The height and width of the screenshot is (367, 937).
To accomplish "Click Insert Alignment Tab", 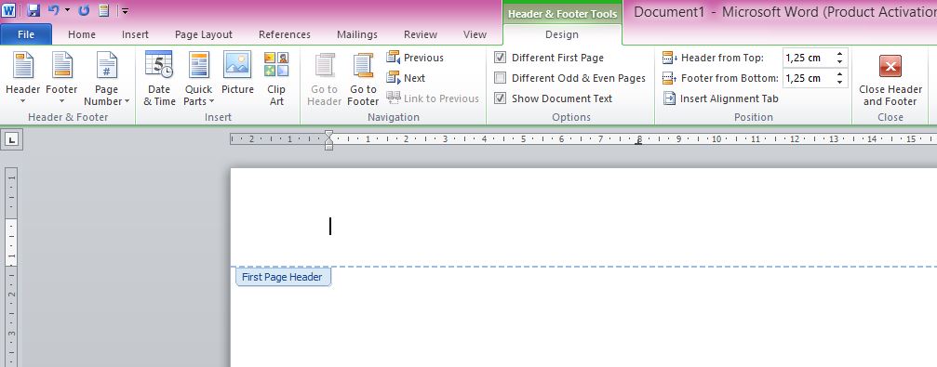I will pyautogui.click(x=721, y=98).
